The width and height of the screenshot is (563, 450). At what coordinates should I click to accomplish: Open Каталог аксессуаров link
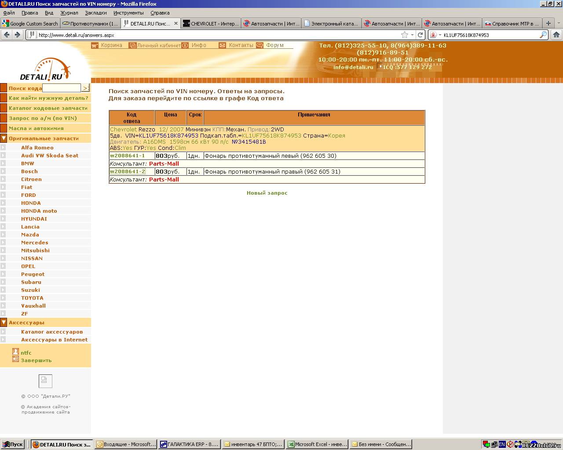point(52,332)
